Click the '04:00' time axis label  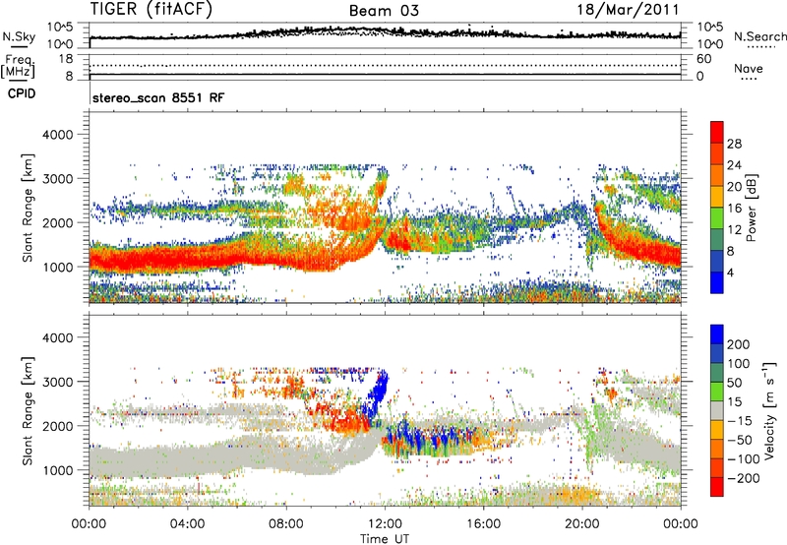point(188,524)
